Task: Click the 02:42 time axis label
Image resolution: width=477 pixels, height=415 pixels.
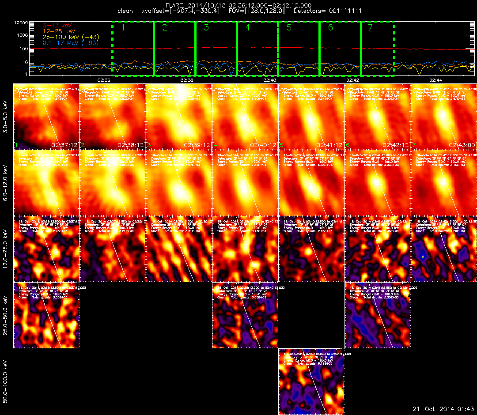Action: coord(352,80)
